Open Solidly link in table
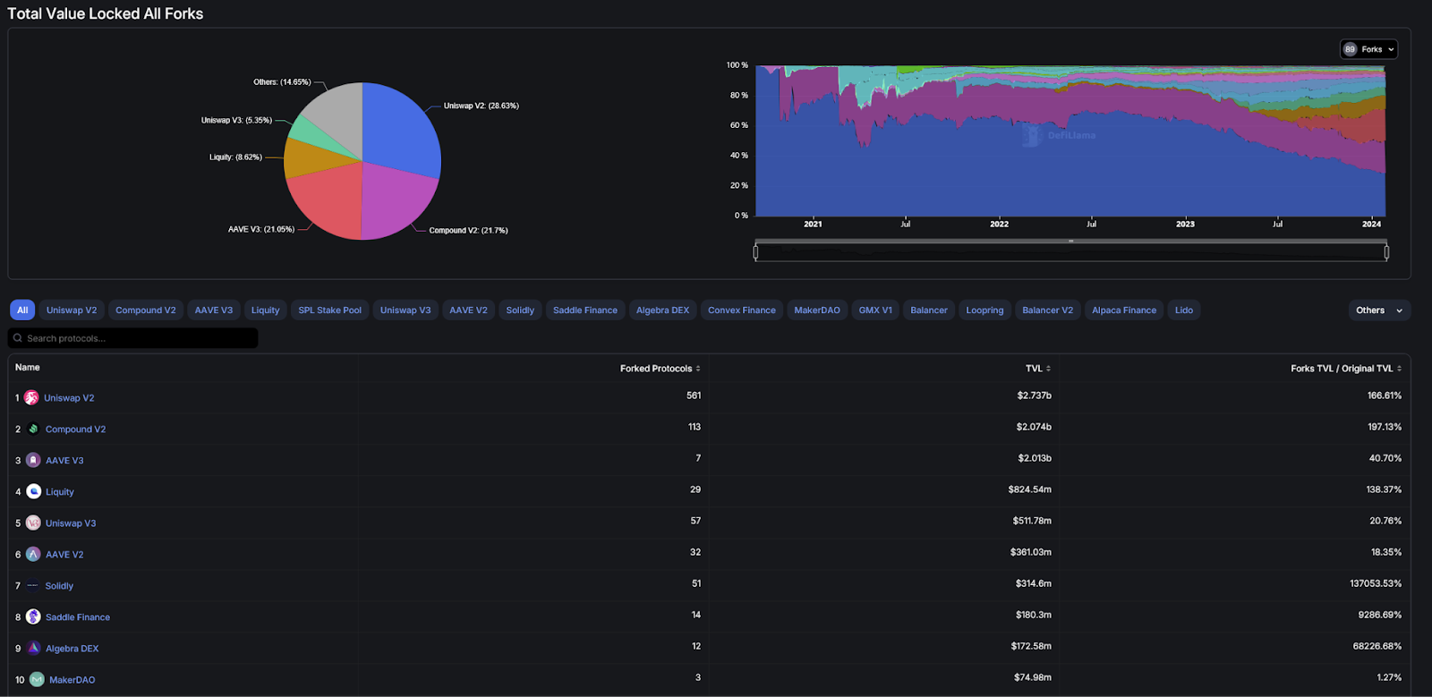 [59, 586]
